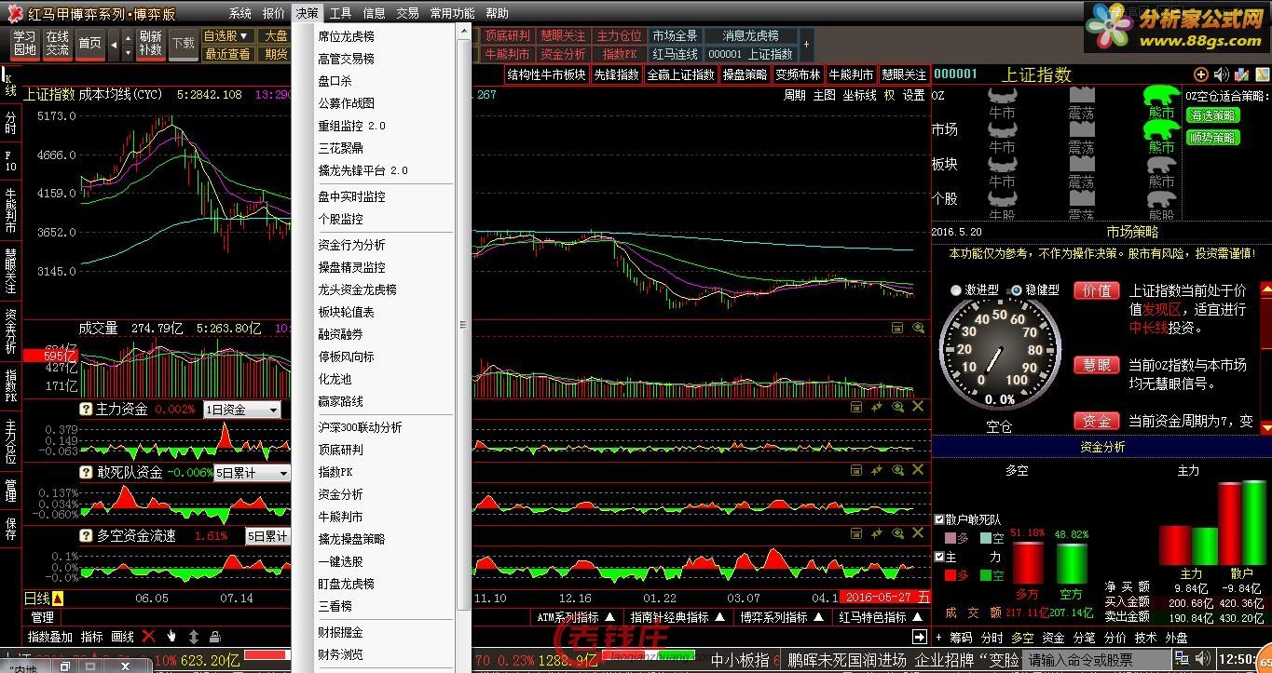Click the pin icon in 敢死队资金 panel

(877, 470)
